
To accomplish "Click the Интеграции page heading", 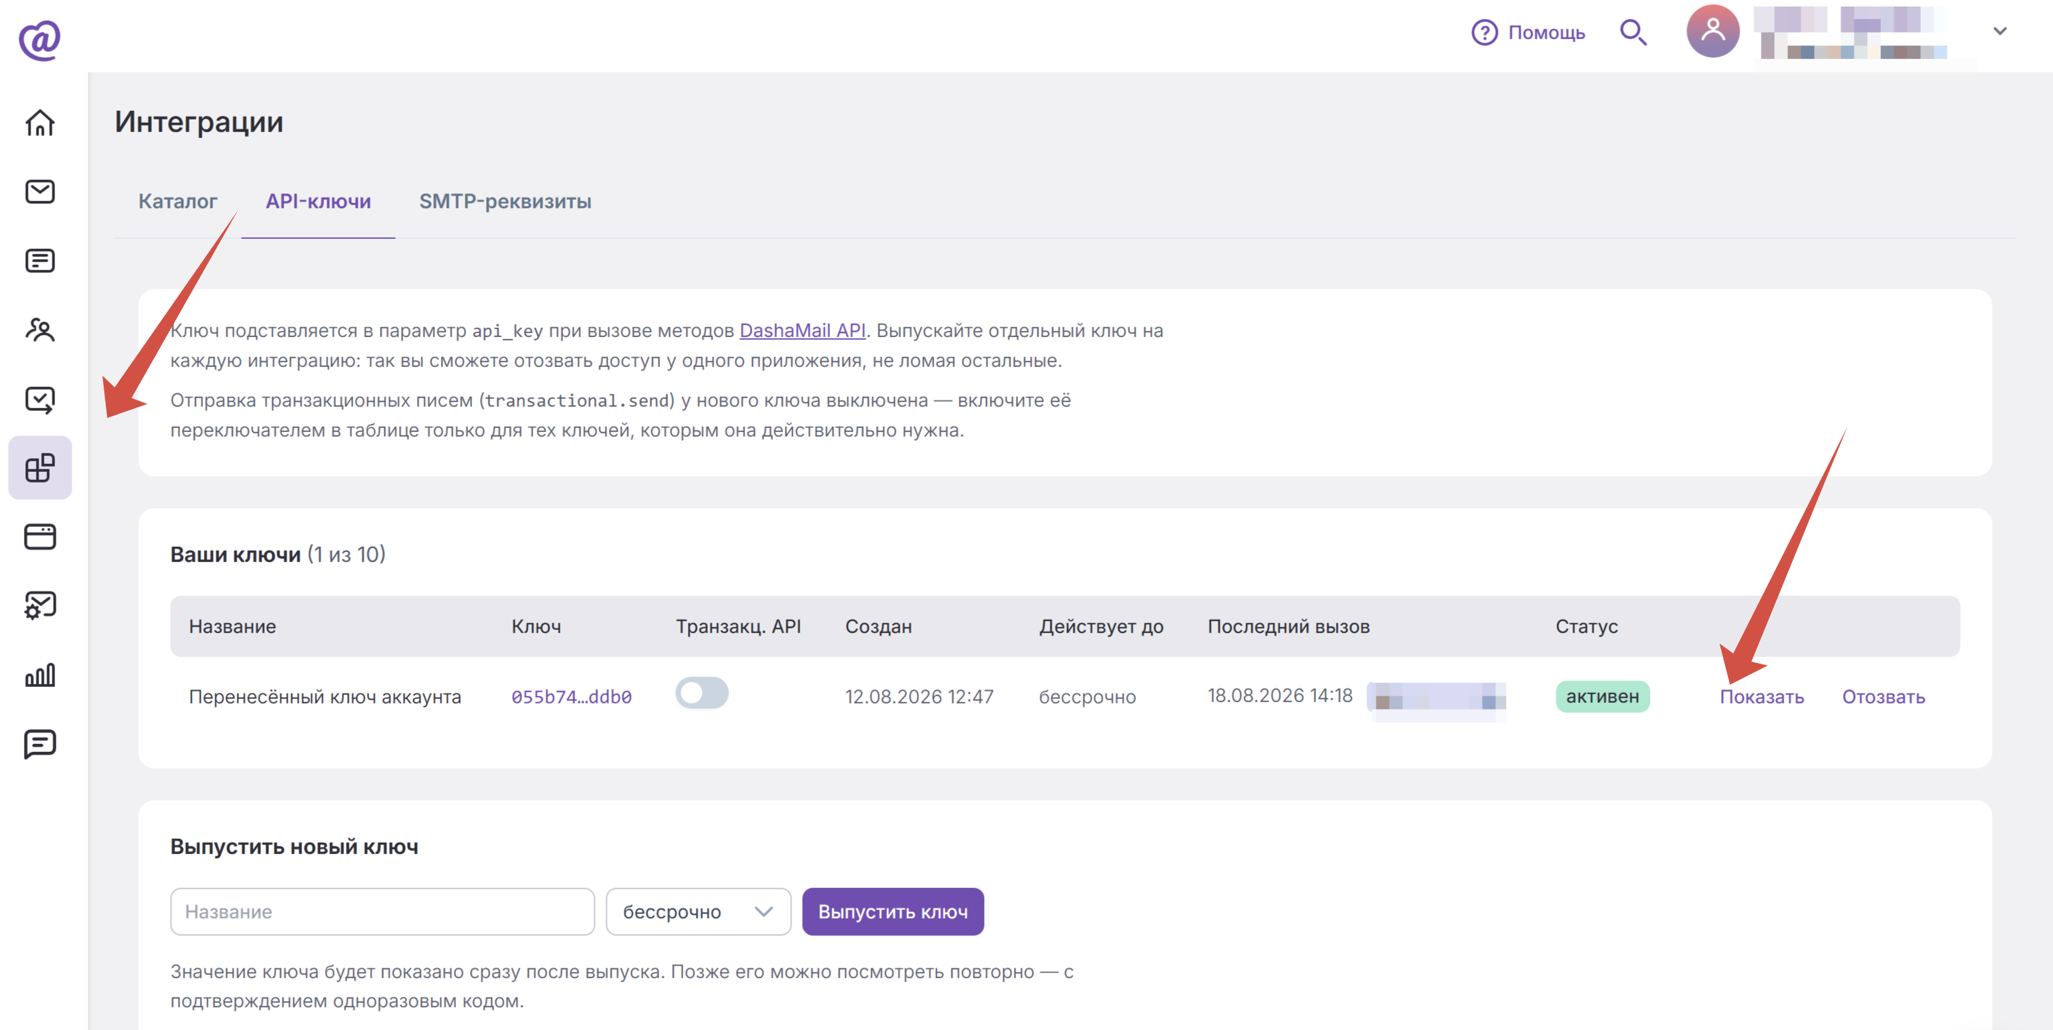I will click(x=199, y=122).
